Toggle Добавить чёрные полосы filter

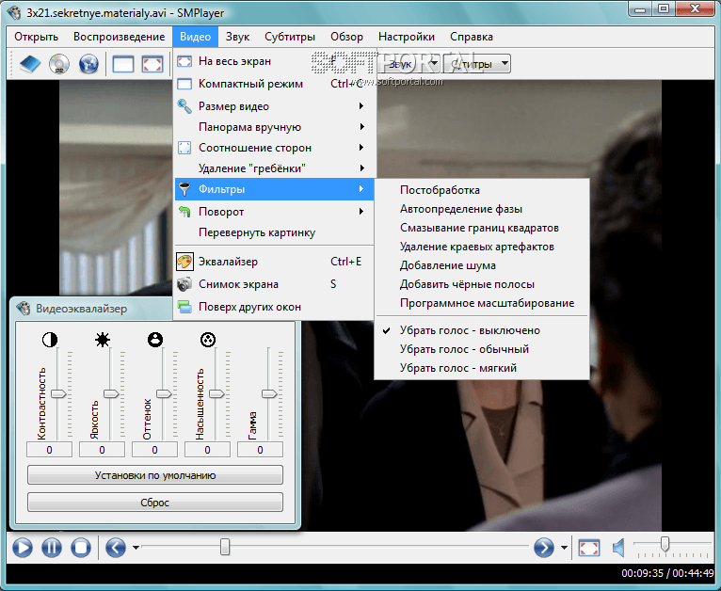click(x=482, y=284)
